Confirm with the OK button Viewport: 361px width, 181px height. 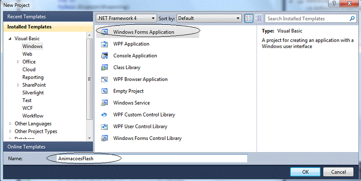(x=305, y=172)
